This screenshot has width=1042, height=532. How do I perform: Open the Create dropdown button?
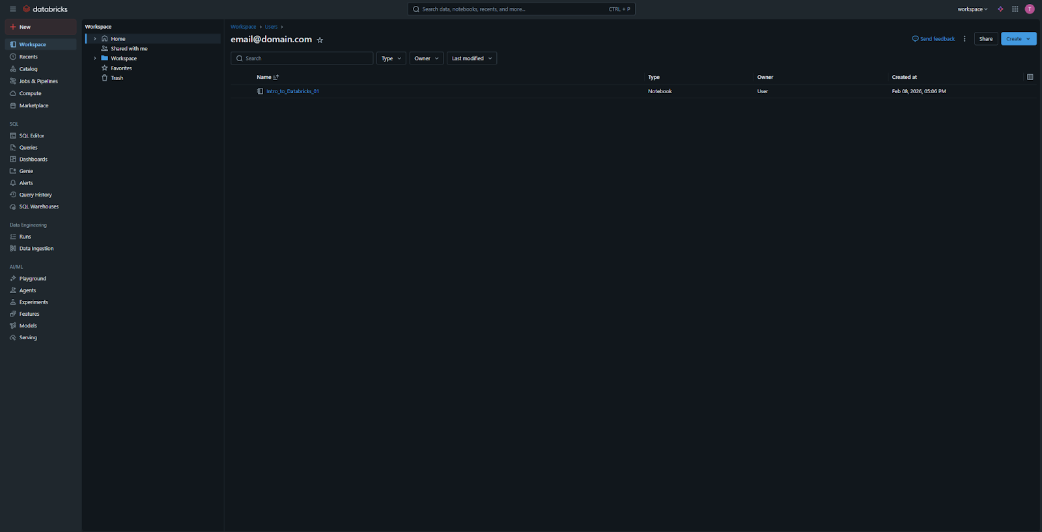1018,39
